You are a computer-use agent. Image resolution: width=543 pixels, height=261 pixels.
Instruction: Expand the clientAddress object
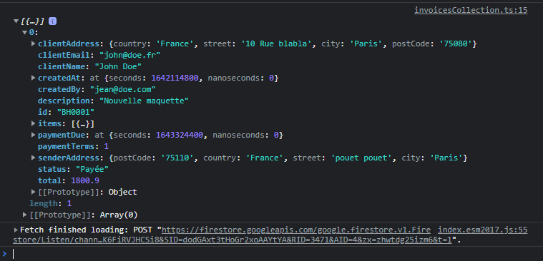(34, 43)
